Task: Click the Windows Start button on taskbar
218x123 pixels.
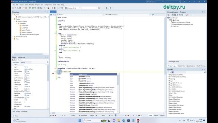Action: [x=80, y=120]
